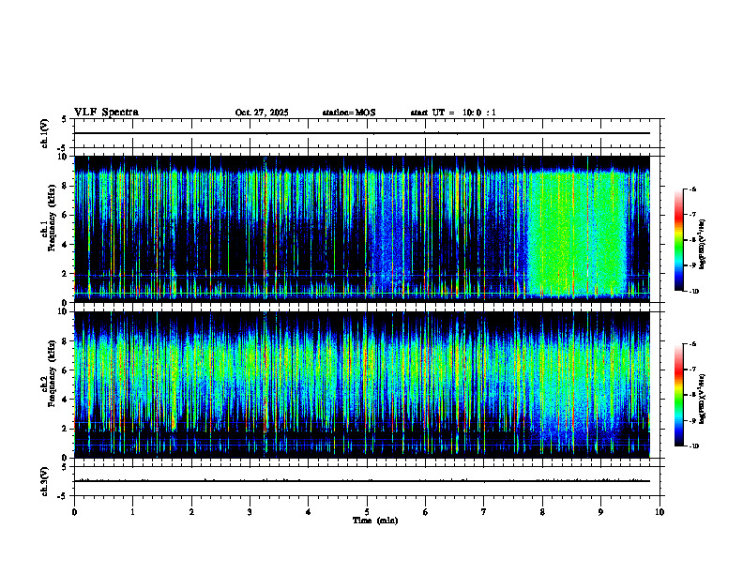Click the broadband noise burst in ch.1 spectrogram
The width and height of the screenshot is (743, 574).
(577, 232)
